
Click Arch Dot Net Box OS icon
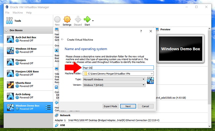click(10, 39)
